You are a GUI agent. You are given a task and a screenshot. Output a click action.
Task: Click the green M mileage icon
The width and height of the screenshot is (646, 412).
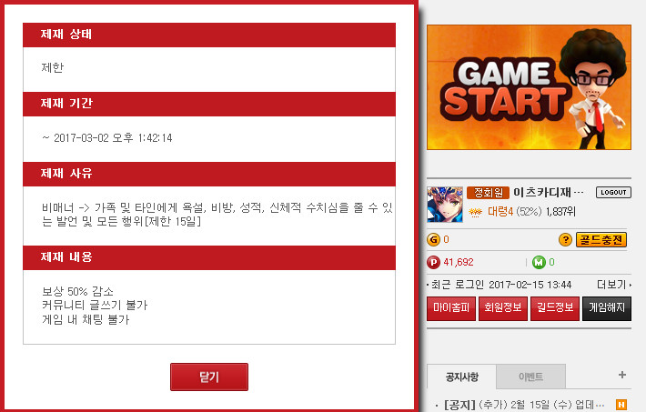(x=539, y=262)
